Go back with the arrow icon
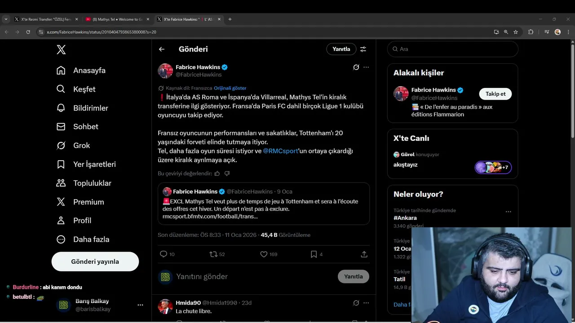 [162, 49]
